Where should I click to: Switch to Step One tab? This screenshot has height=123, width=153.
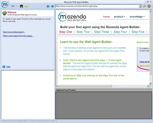click(65, 32)
